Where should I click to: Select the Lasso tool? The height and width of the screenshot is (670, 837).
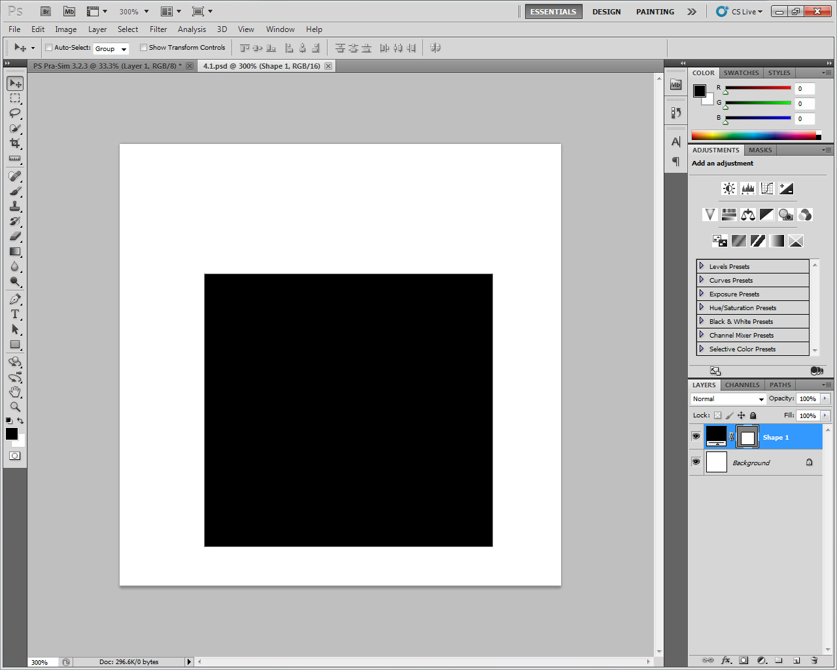click(x=15, y=113)
